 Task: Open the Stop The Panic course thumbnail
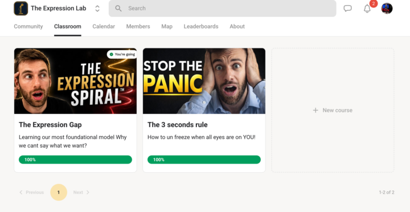tap(204, 81)
